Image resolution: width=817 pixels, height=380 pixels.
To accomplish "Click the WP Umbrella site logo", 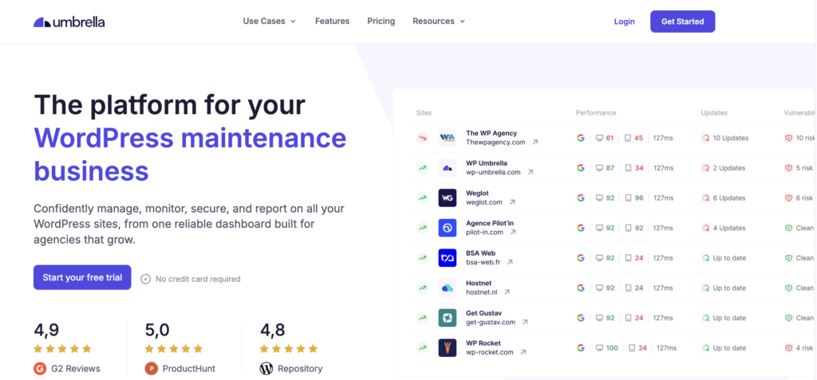I will [448, 168].
